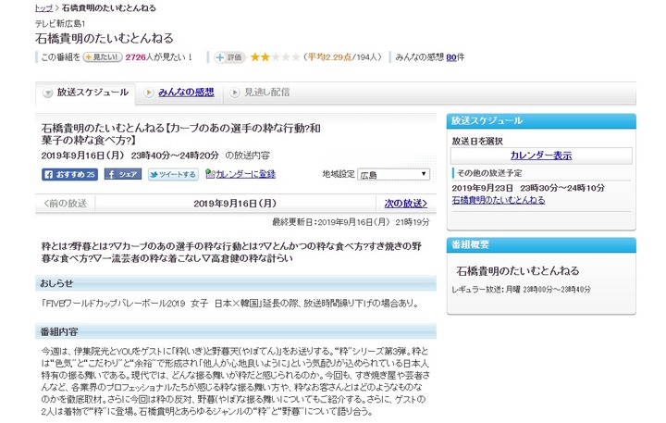The height and width of the screenshot is (423, 666).
Task: Click the ツイートする button
Action: [173, 174]
